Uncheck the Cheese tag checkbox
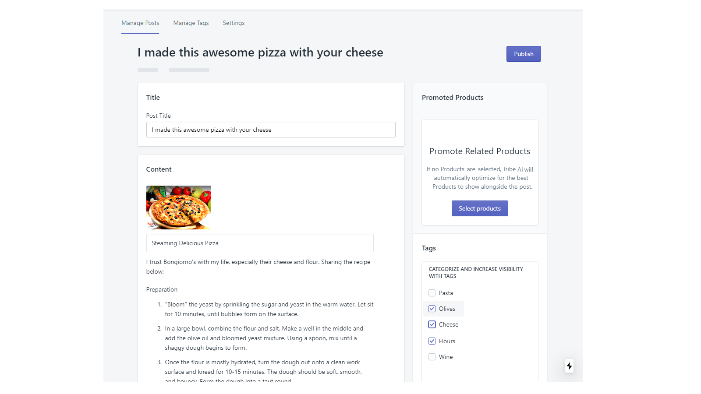Screen dimensions: 701x394 pyautogui.click(x=432, y=324)
